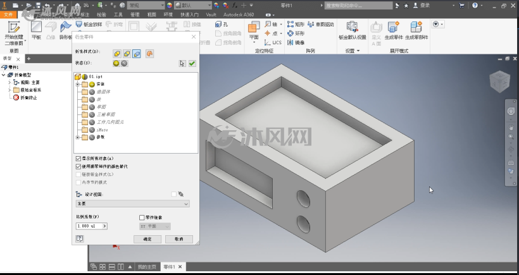
Task: Click the 草图驱动 sketch-driven pattern tool
Action: (321, 24)
